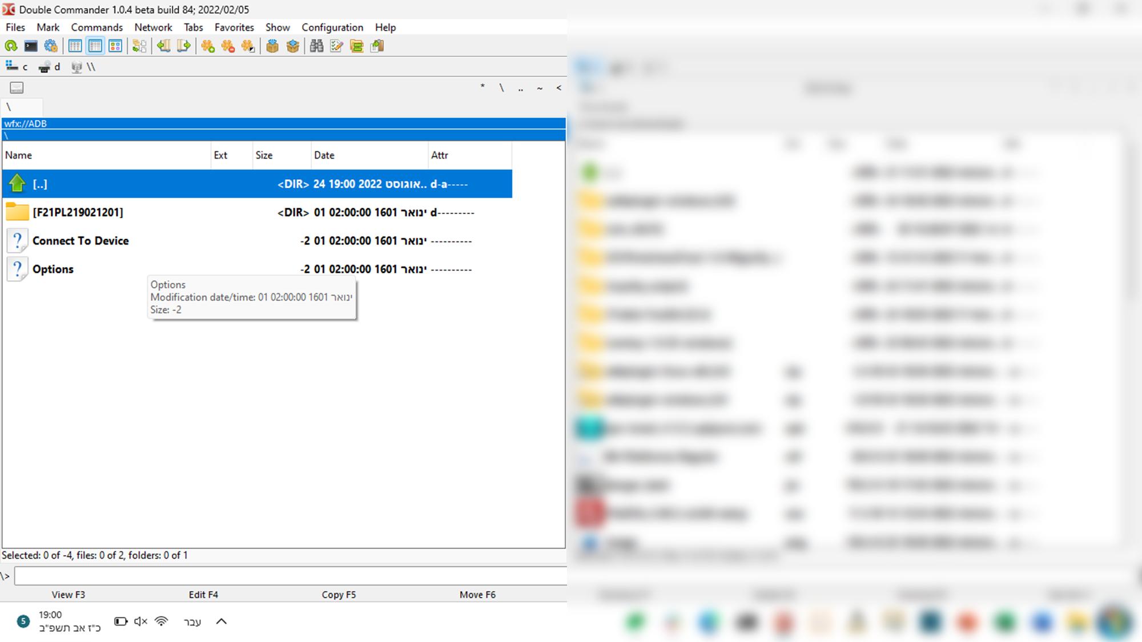Screen dimensions: 1142x642
Task: Open the Favorites menu
Action: coord(234,27)
